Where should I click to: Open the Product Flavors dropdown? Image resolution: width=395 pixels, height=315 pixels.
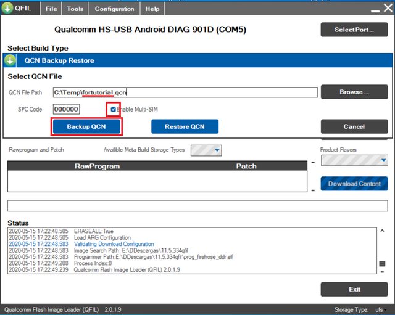(354, 160)
